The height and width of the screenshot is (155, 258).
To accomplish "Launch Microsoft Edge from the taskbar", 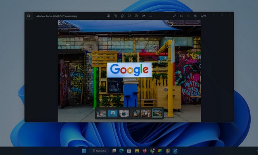I will (121, 151).
